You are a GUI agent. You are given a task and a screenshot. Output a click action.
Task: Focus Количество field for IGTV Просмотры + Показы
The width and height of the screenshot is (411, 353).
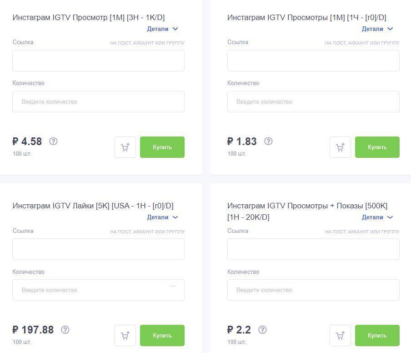[313, 290]
